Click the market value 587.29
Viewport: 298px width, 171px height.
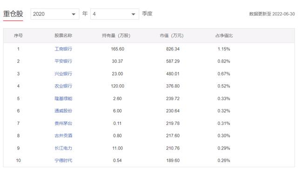pyautogui.click(x=173, y=61)
